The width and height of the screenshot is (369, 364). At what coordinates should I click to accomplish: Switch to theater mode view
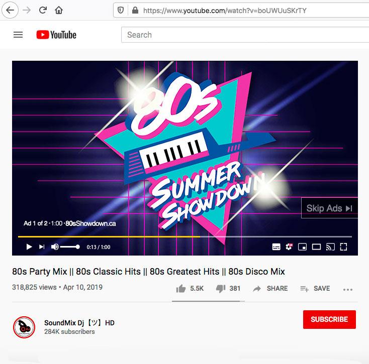point(316,247)
